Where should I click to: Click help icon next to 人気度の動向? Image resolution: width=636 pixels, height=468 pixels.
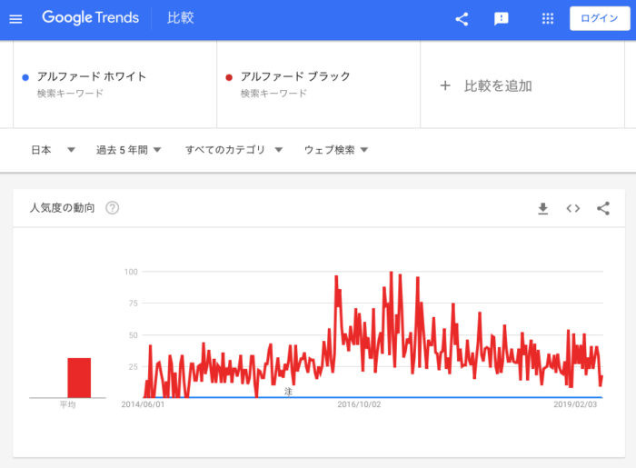[113, 208]
